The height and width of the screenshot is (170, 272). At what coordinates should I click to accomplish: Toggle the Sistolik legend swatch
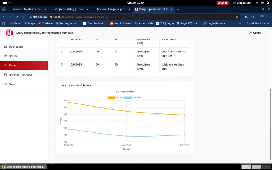coord(111,98)
